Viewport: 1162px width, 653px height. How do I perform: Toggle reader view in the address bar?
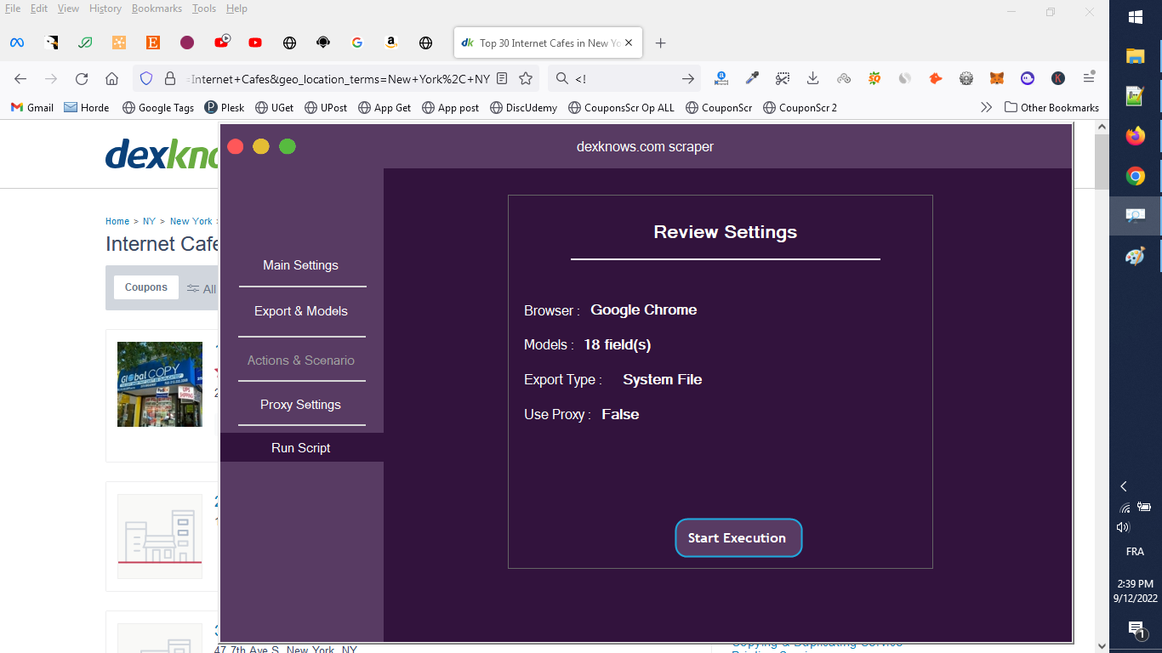tap(502, 79)
